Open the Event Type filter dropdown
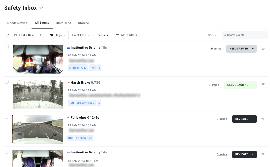 click(80, 35)
